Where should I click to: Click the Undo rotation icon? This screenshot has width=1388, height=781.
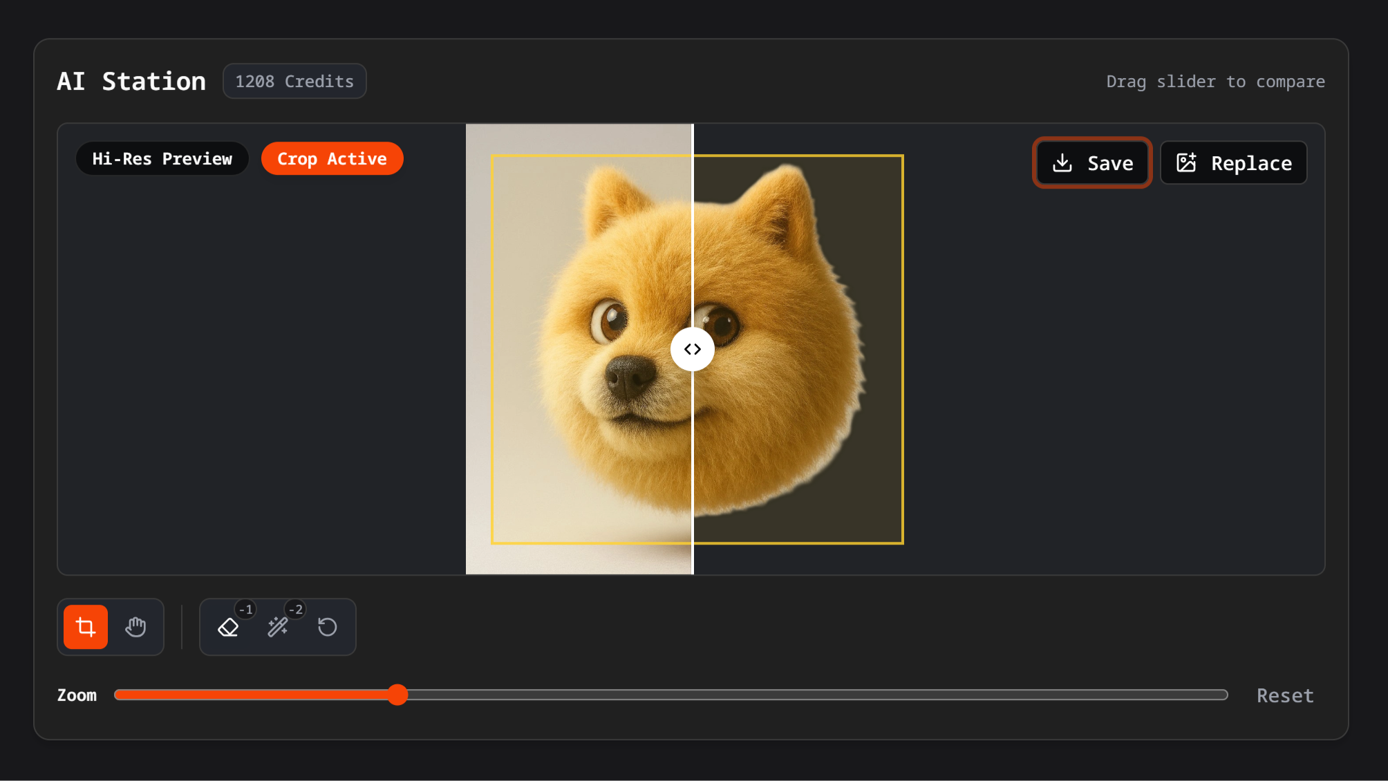tap(326, 627)
